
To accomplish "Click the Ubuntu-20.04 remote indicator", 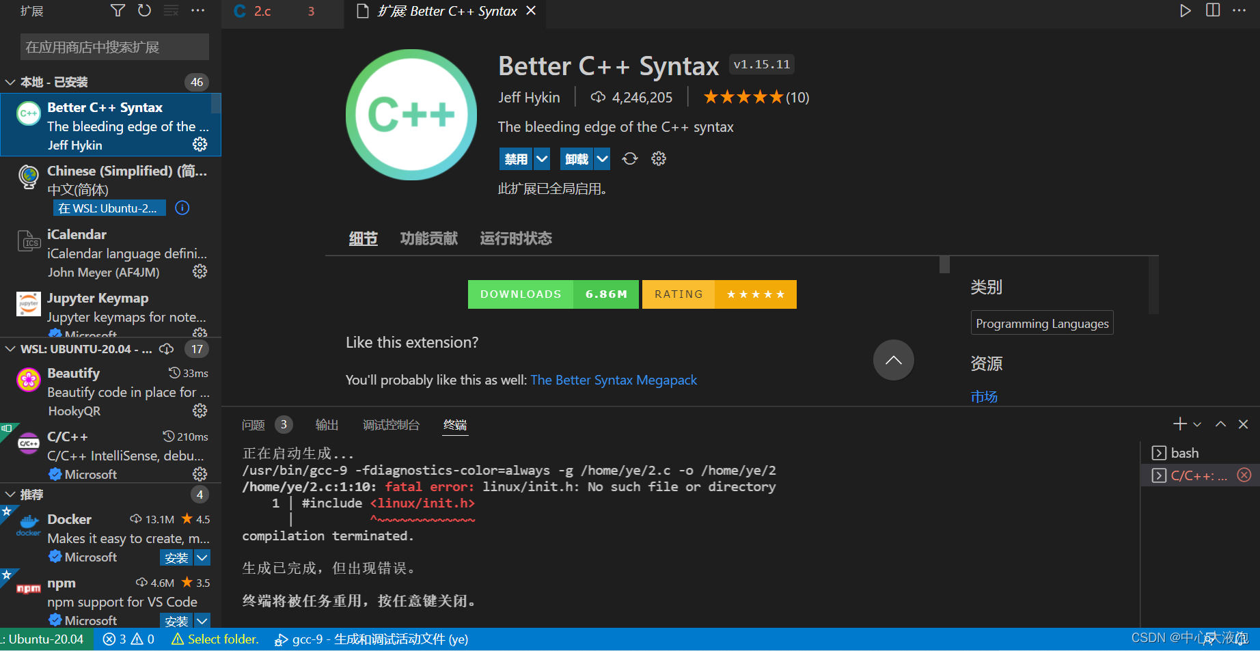I will click(x=45, y=639).
